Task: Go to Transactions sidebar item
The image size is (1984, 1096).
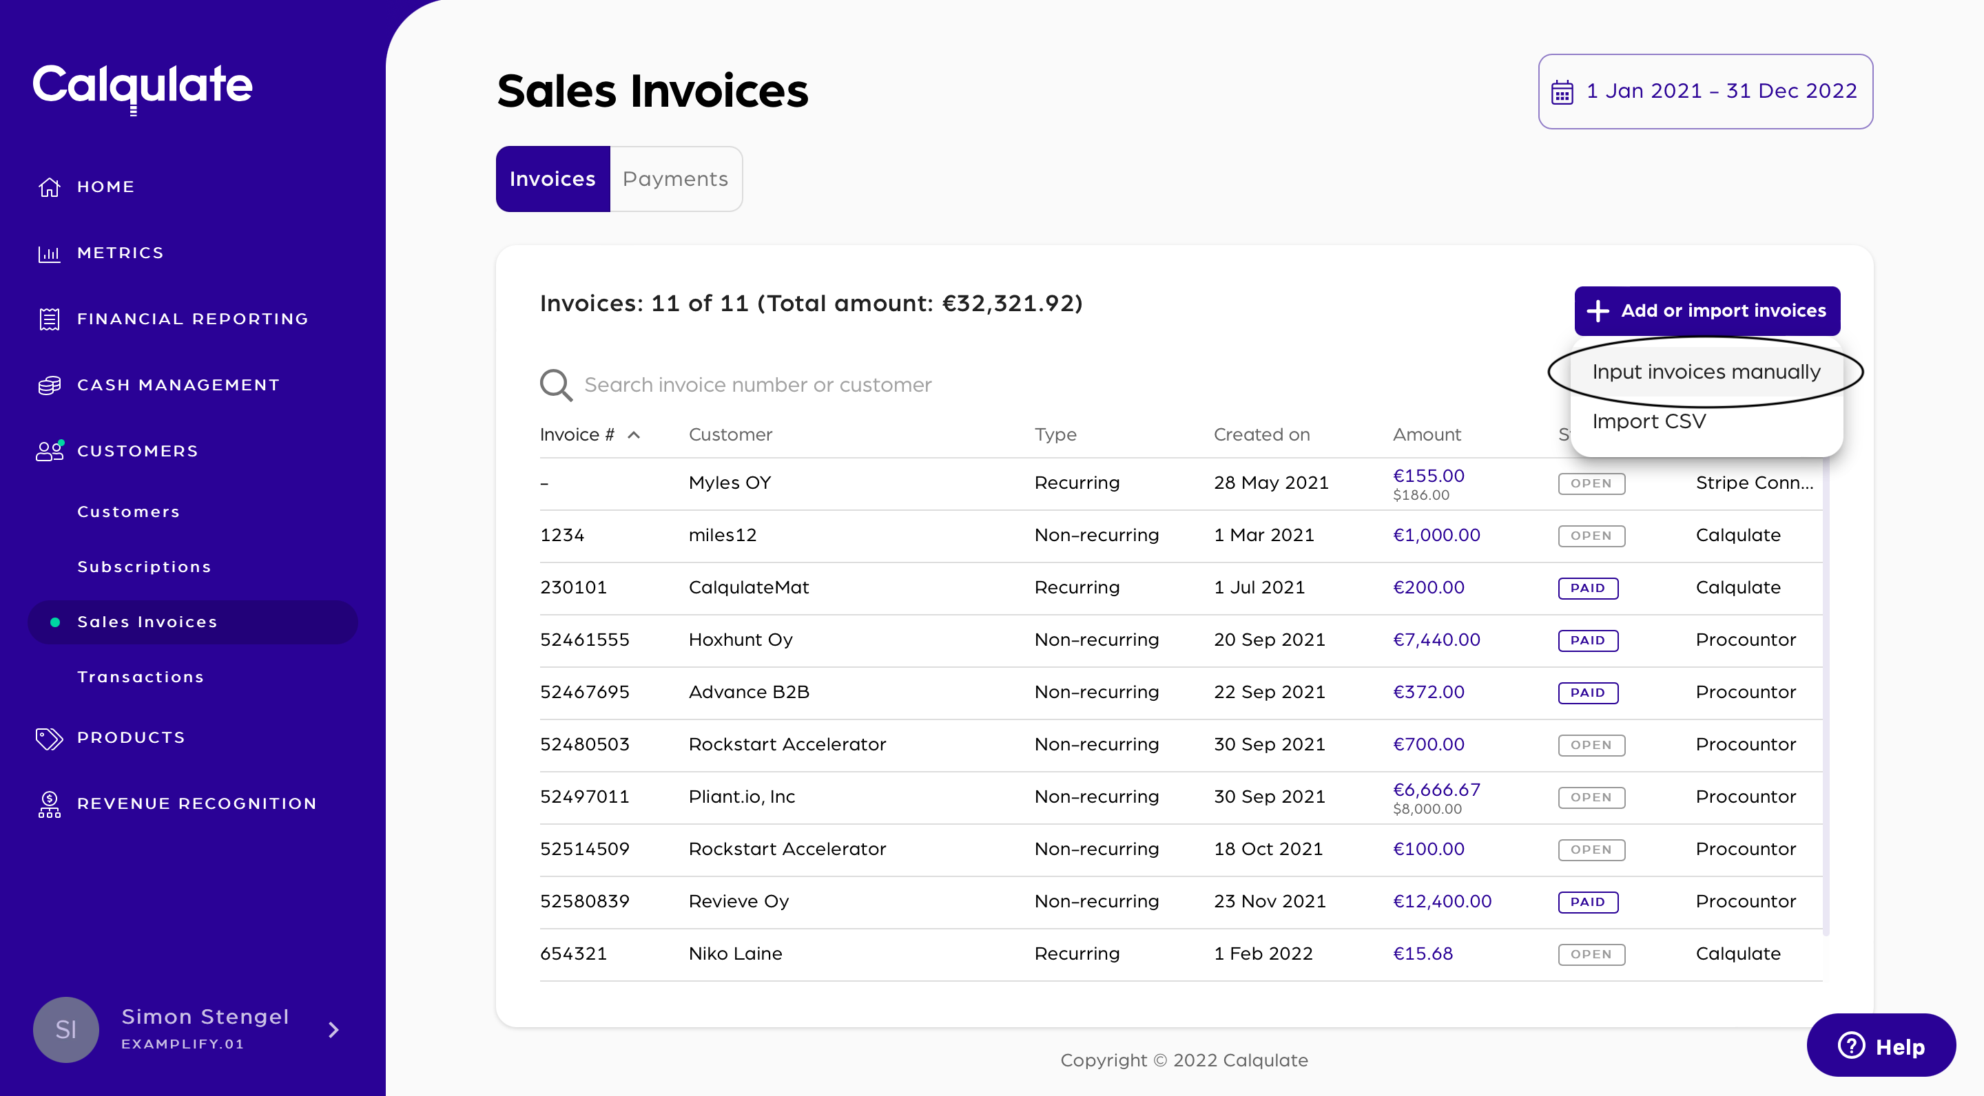Action: click(141, 677)
